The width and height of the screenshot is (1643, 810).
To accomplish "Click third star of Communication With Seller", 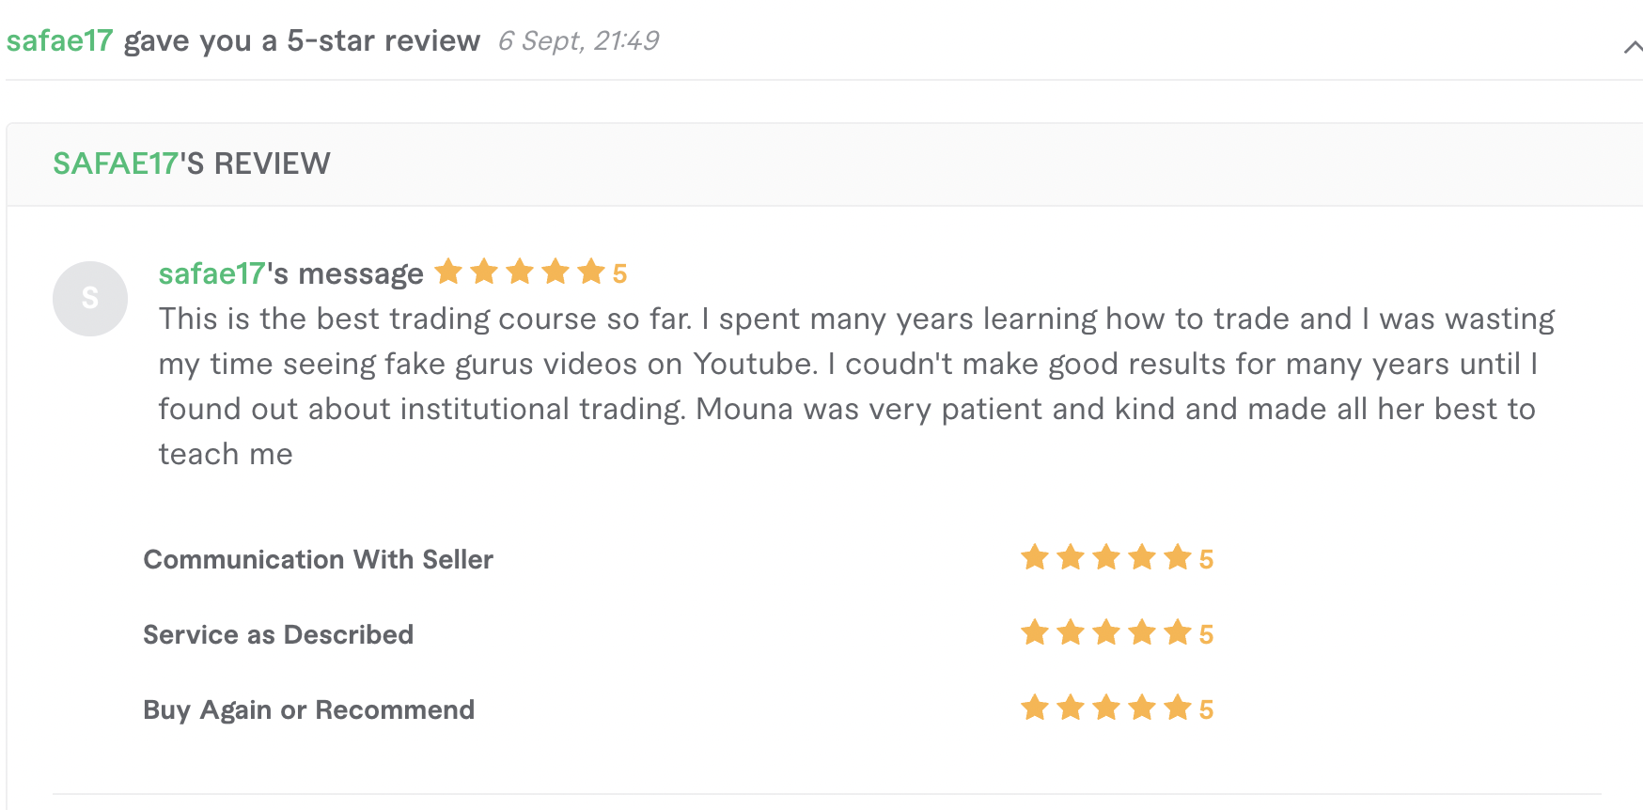I will click(x=1106, y=557).
